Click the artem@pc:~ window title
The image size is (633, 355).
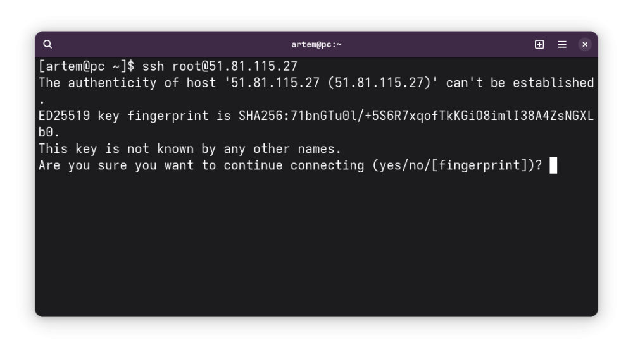tap(316, 44)
